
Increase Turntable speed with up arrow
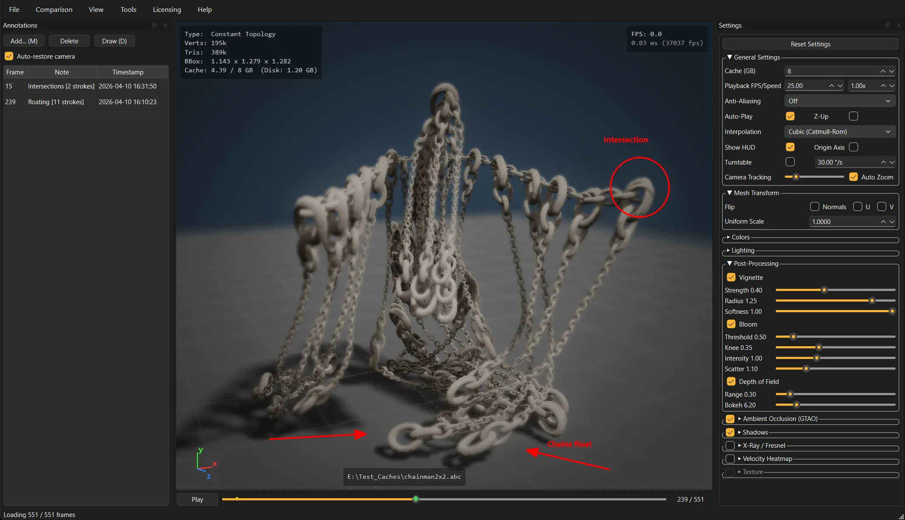[x=883, y=162]
